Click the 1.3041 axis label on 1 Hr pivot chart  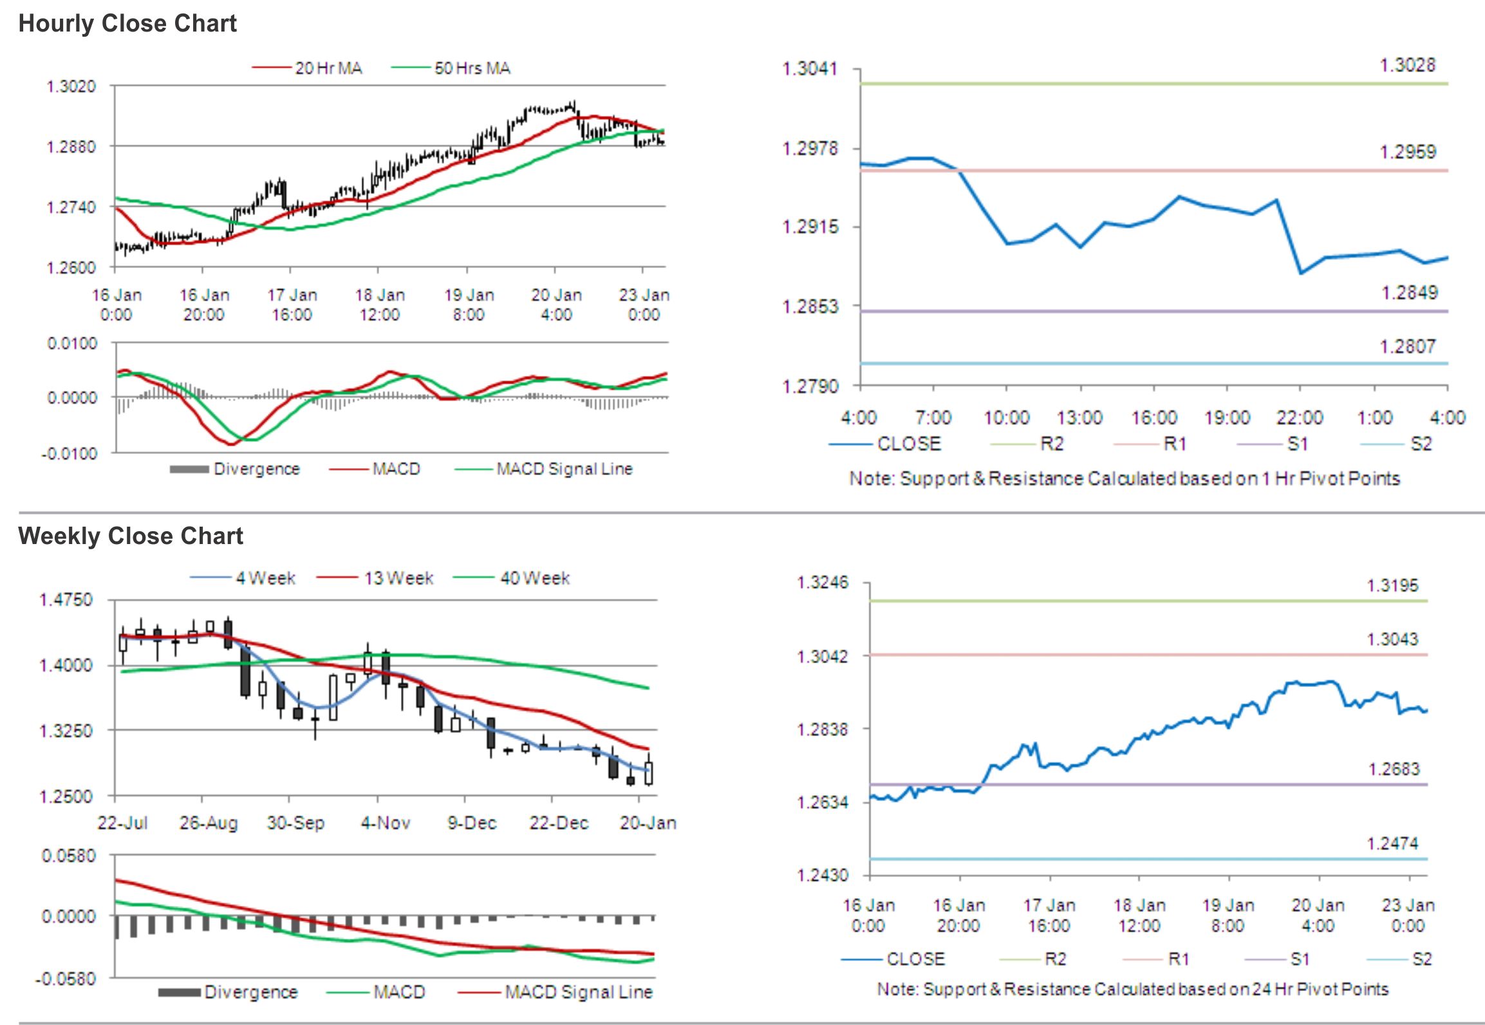(x=810, y=69)
